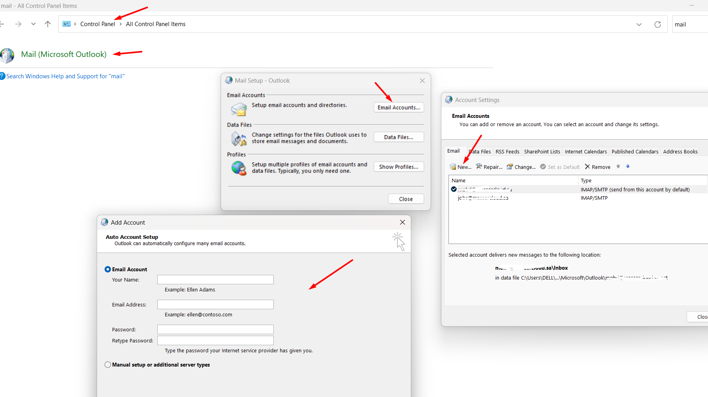This screenshot has height=397, width=708.
Task: Close the Add Account dialog
Action: (403, 222)
